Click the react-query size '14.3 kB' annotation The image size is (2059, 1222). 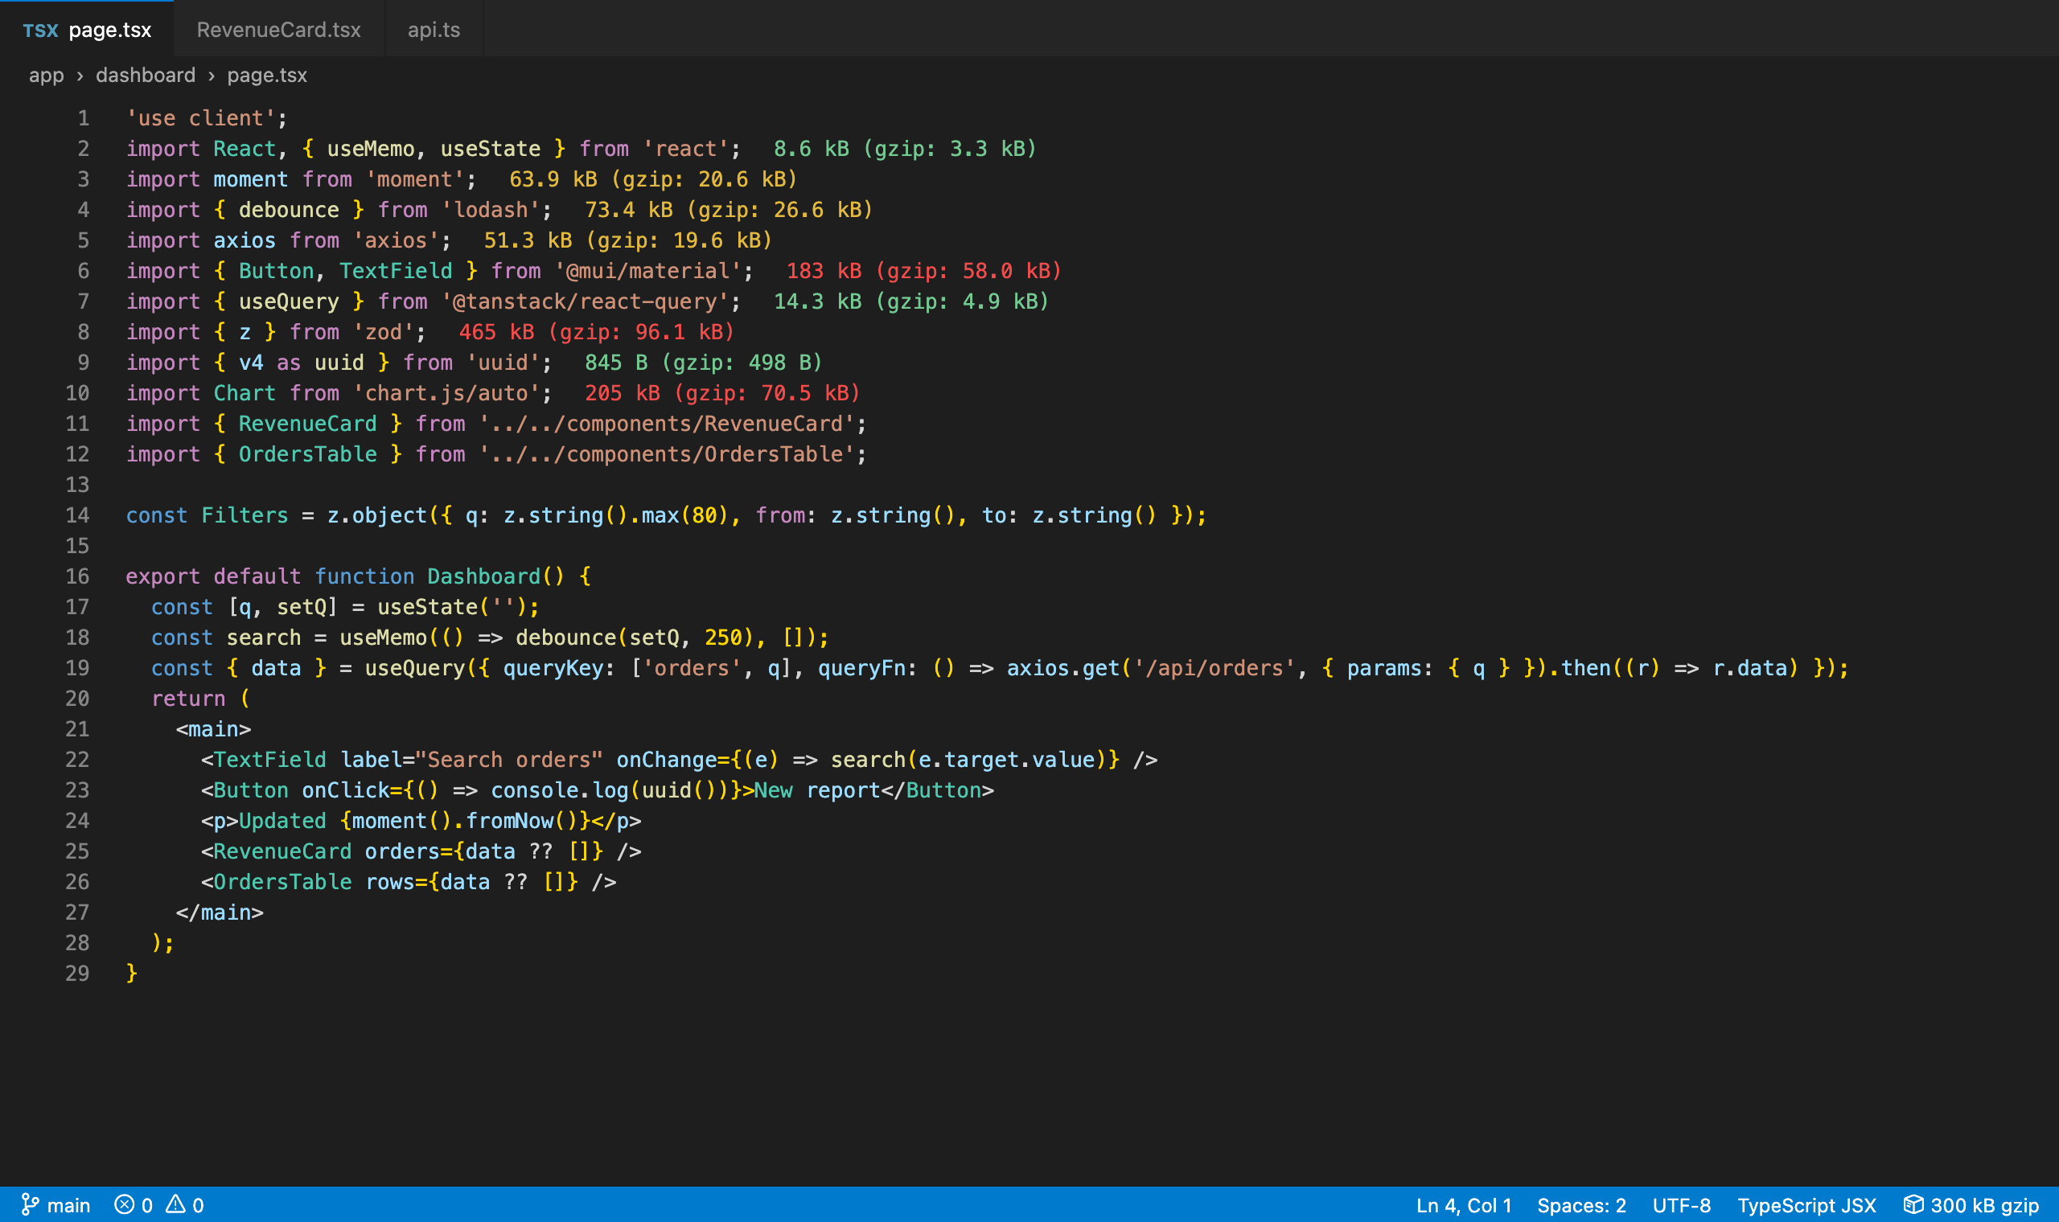[x=911, y=301]
